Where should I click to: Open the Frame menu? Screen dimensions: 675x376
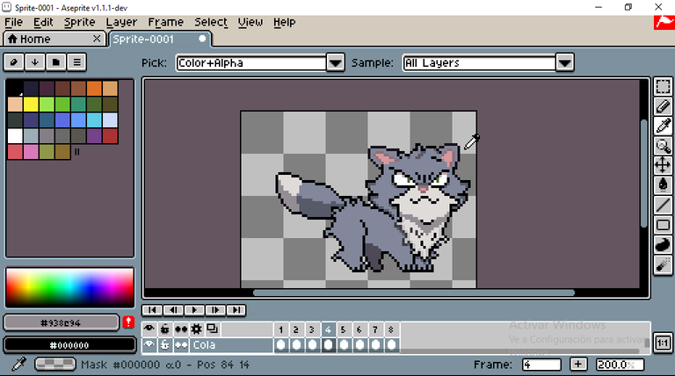(x=166, y=22)
